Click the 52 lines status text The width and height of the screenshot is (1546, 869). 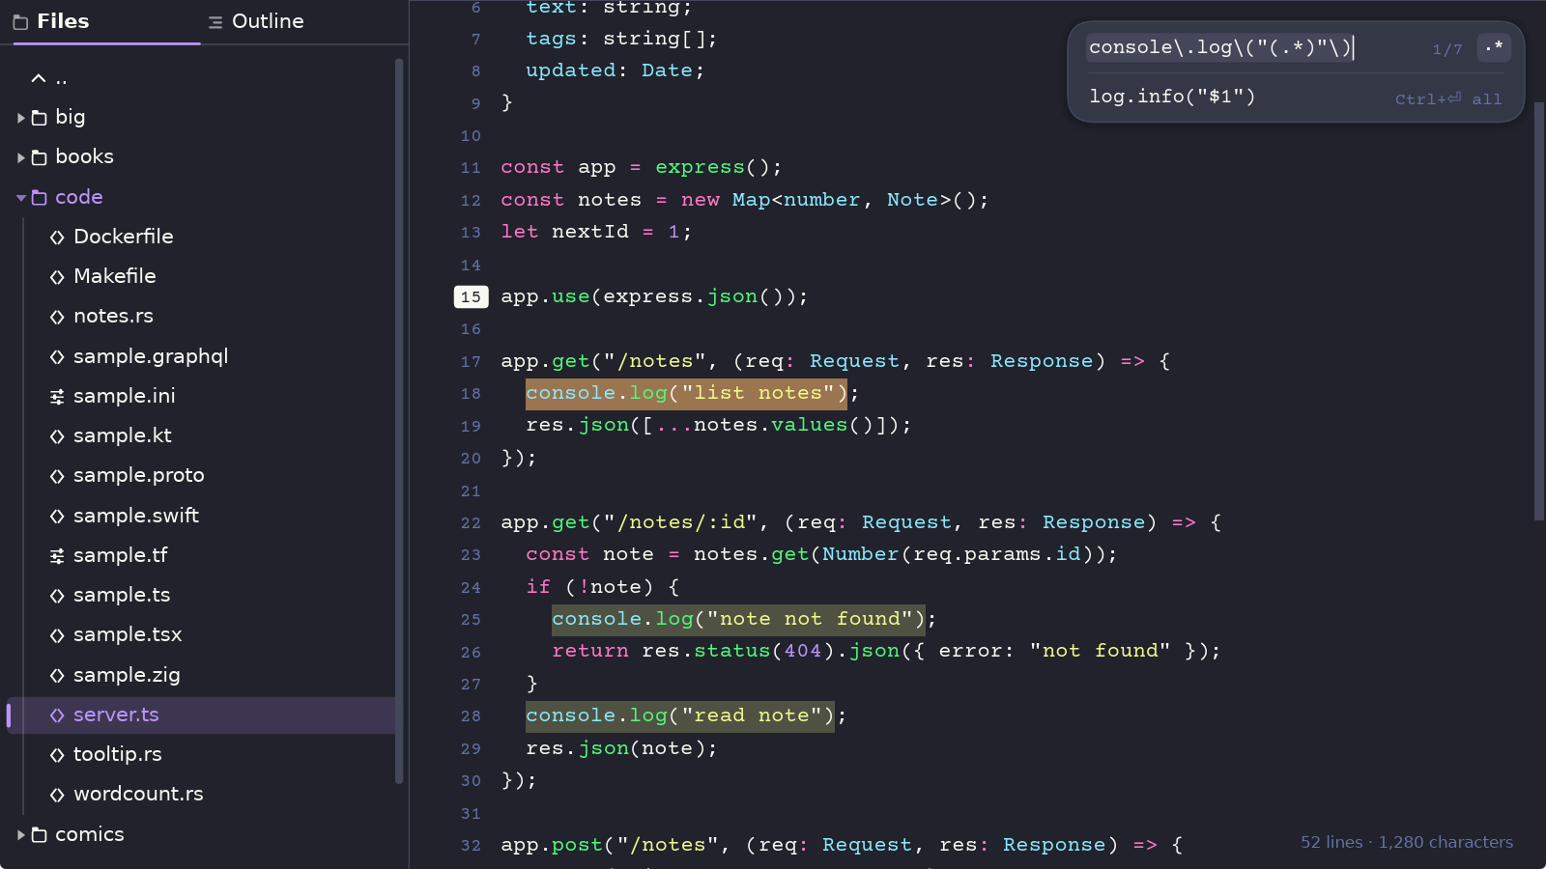(x=1407, y=842)
